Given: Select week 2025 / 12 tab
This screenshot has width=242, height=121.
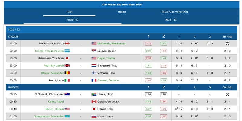Looking at the screenshot, I should (x=73, y=20).
